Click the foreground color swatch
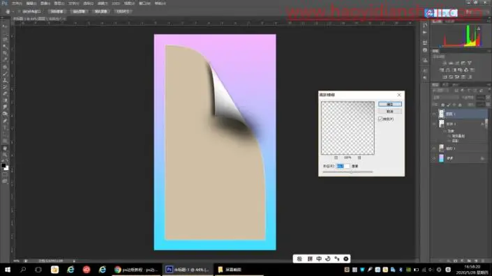 tap(3, 165)
